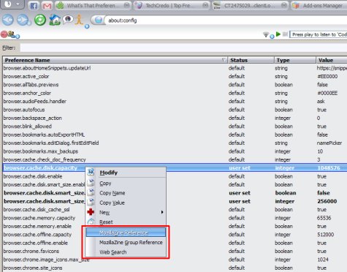Click the 'Press play to listen' radio field

(319, 34)
